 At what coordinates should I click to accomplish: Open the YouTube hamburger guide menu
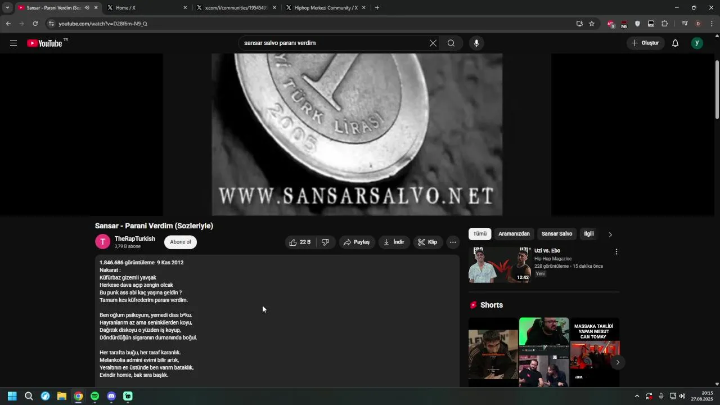tap(13, 43)
